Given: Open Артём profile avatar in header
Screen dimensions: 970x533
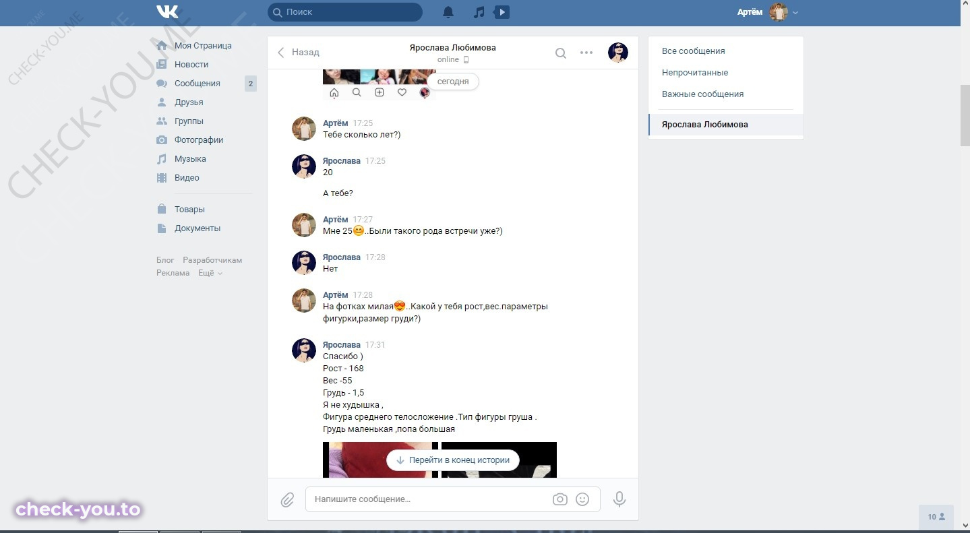Looking at the screenshot, I should click(x=779, y=12).
